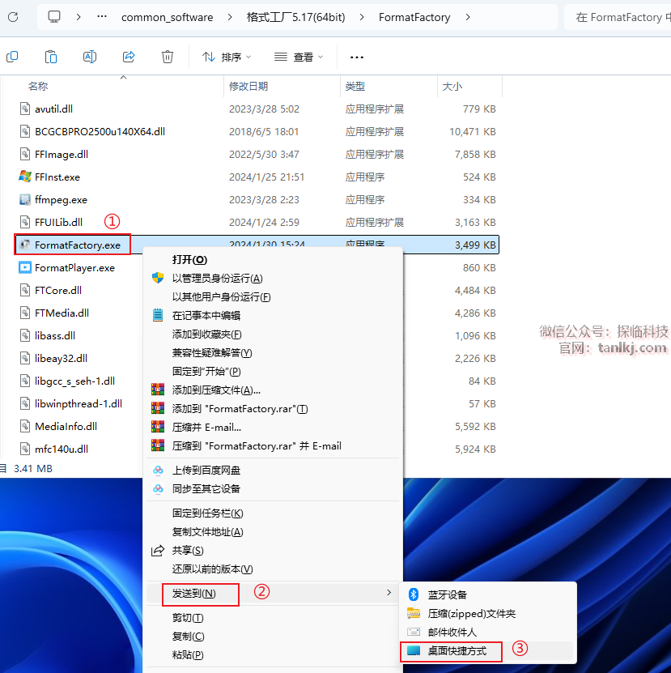Choose 桌面快捷方式 from the submenu

coord(457,650)
